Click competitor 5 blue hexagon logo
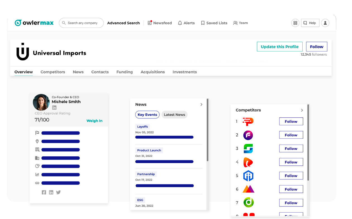The image size is (352, 219). [248, 176]
